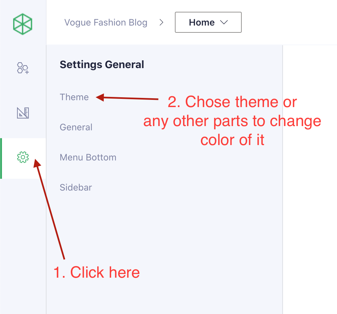Screen dimensions: 337x314
Task: Click the top header bar beside Home
Action: click(x=288, y=23)
